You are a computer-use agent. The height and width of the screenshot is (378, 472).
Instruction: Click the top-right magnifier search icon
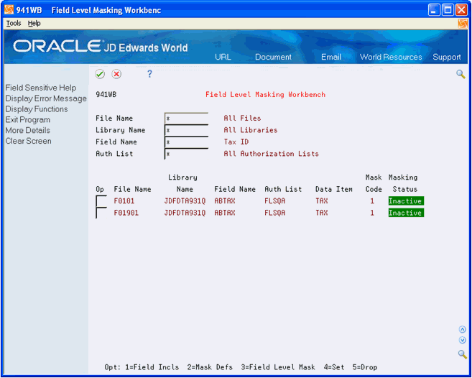(x=461, y=74)
